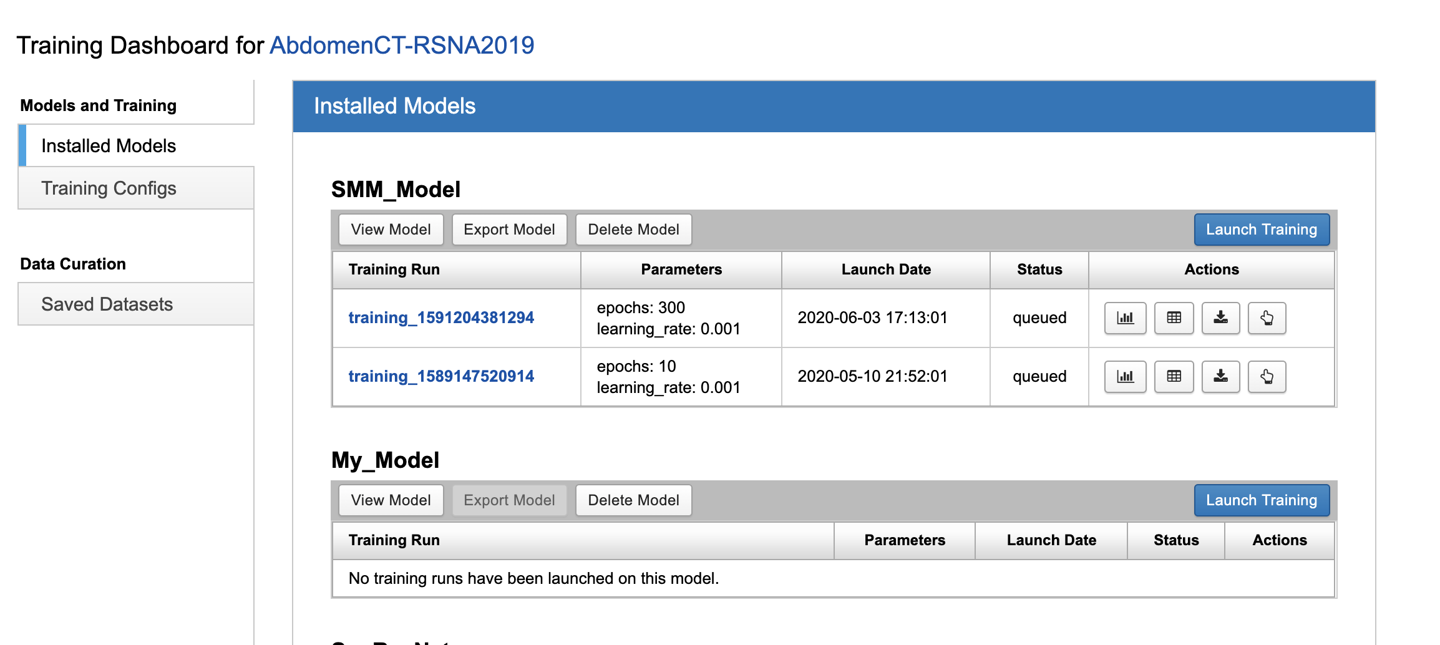Launch Training for SMM_Model
The image size is (1440, 645).
[1261, 230]
